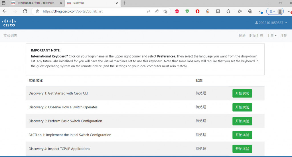
Task: Expand the 工具 dropdown menu
Action: 272,36
